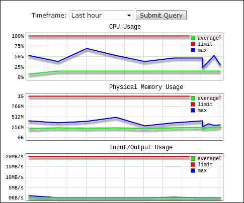Click the Input/Output Usage chart title
The image size is (244, 203).
click(141, 147)
